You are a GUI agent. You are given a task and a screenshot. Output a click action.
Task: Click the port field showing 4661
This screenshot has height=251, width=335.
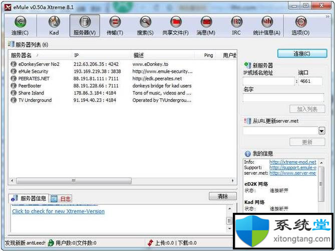[310, 81]
